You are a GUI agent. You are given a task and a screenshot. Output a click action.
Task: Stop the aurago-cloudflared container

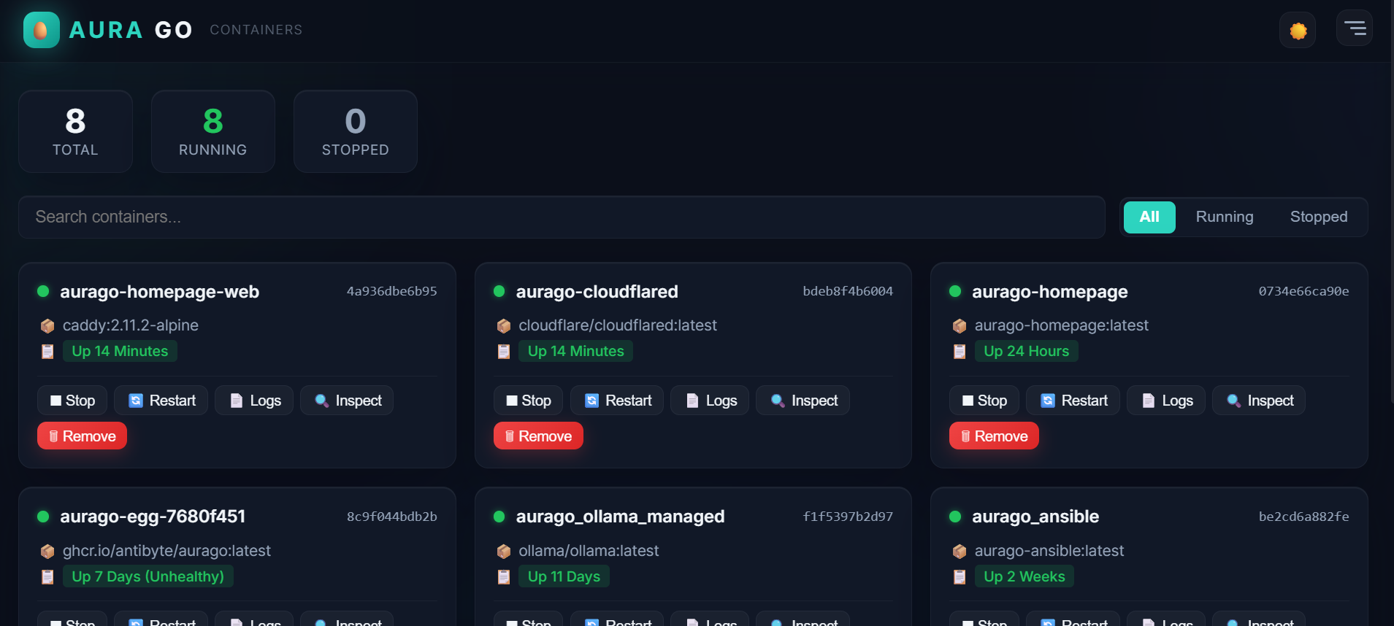529,401
